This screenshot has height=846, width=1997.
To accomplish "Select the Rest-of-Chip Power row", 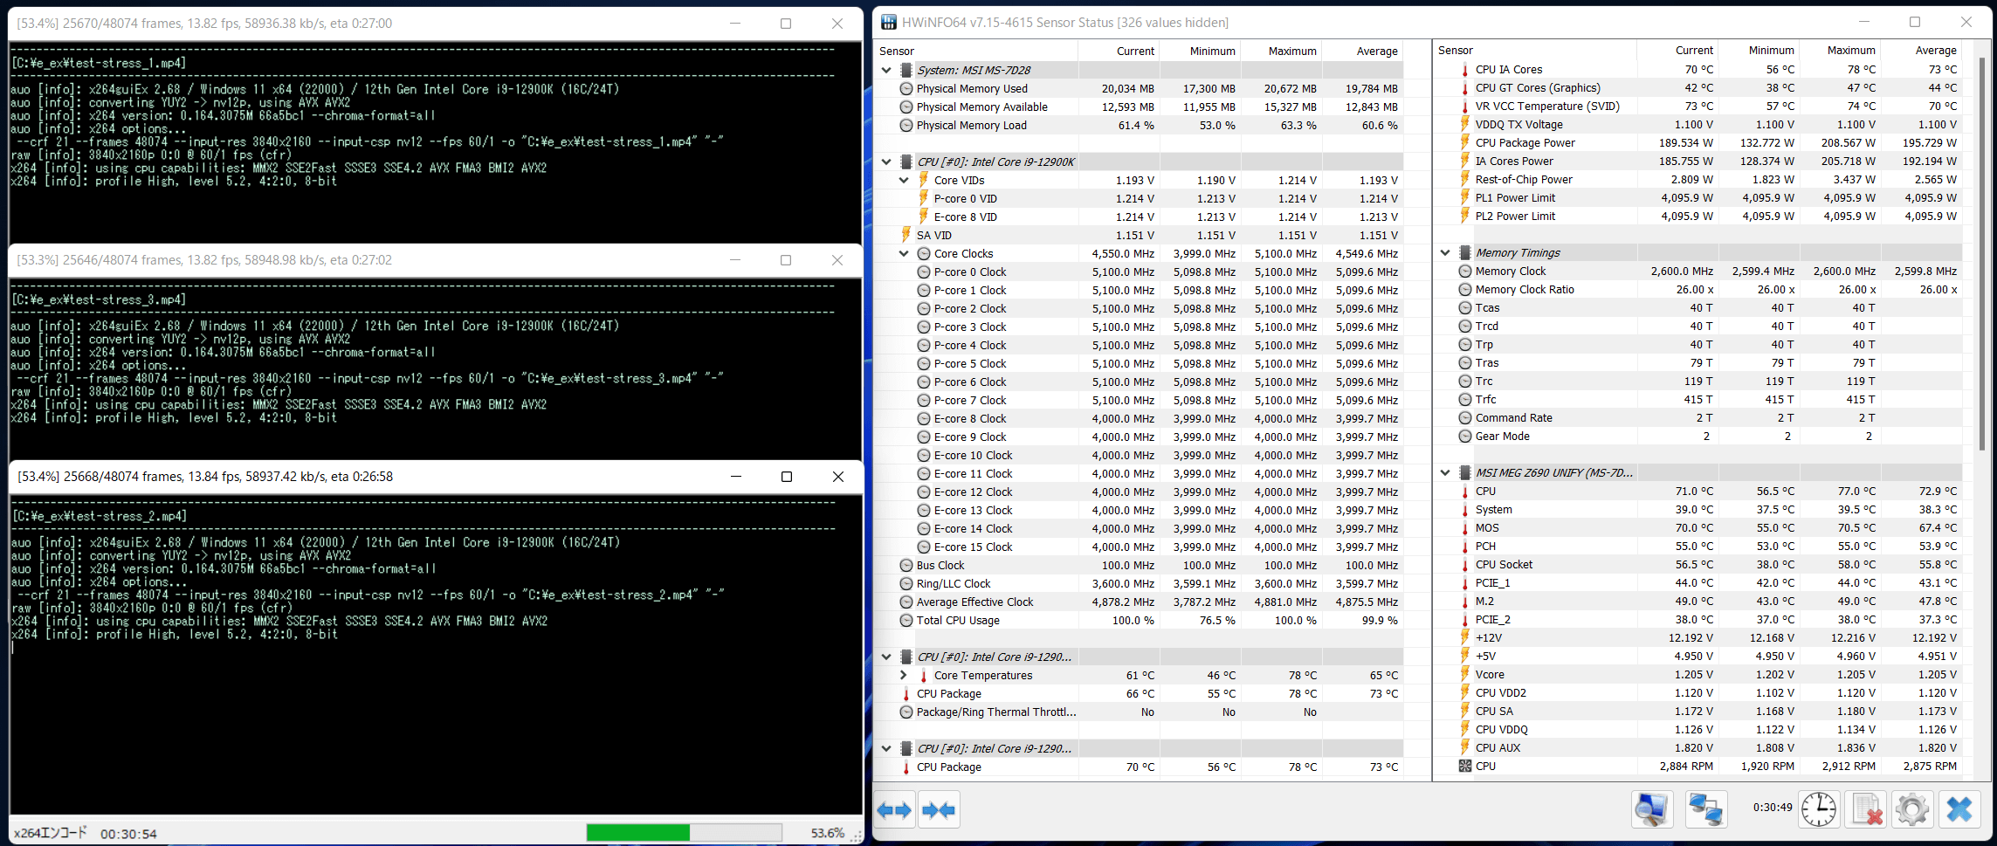I will [1698, 180].
